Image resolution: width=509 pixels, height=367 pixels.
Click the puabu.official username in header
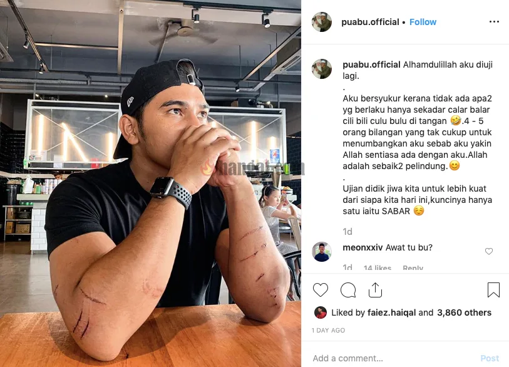pos(370,22)
